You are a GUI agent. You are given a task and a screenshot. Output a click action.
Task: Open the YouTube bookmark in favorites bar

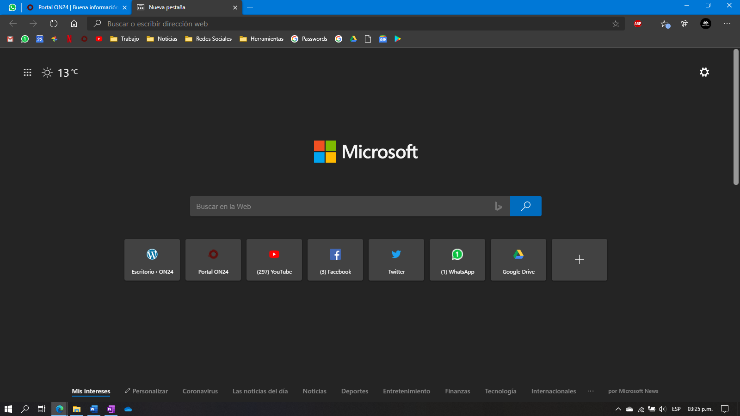click(99, 39)
